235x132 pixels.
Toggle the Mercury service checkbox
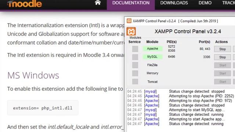pos(135,73)
